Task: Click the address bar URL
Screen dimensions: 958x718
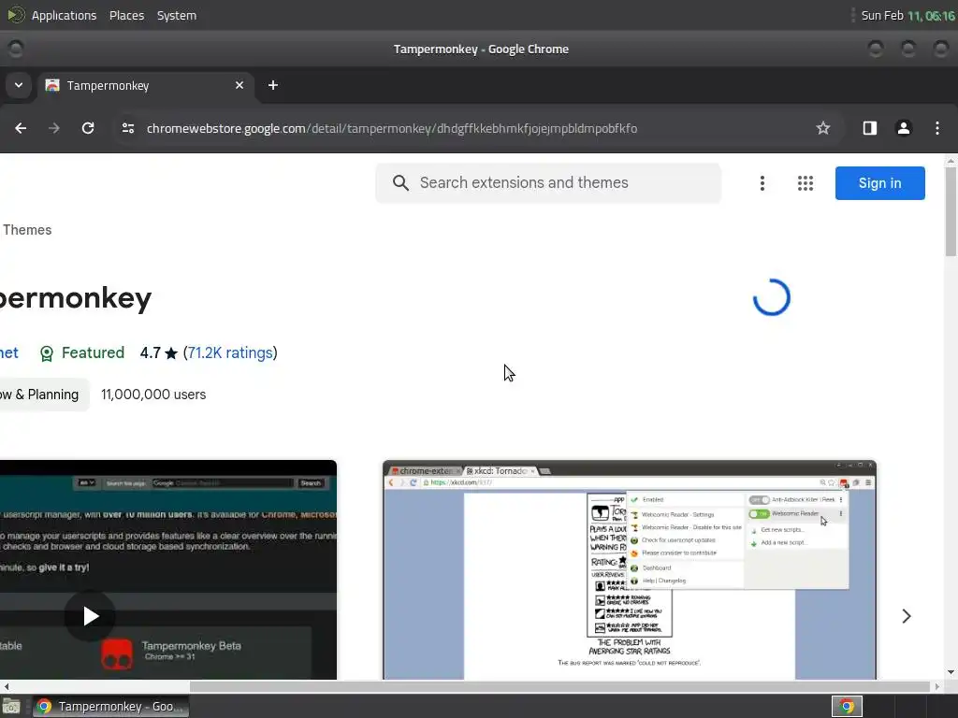Action: [x=392, y=128]
